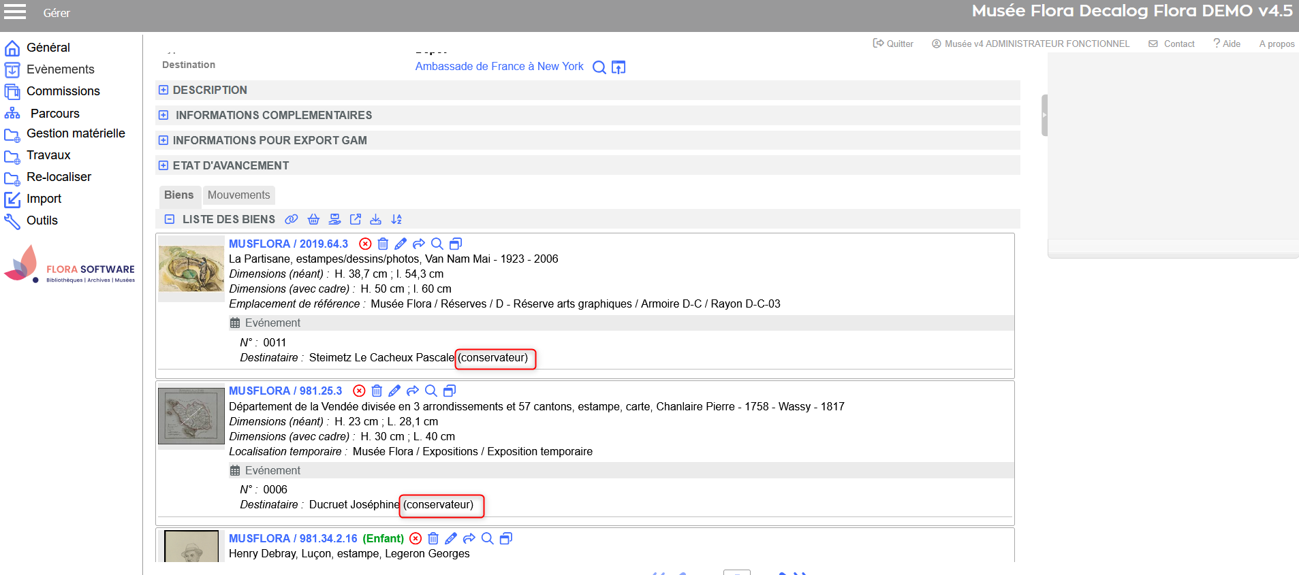This screenshot has width=1299, height=575.
Task: Search destination with magnifier beside Ambassade de France
Action: [599, 67]
